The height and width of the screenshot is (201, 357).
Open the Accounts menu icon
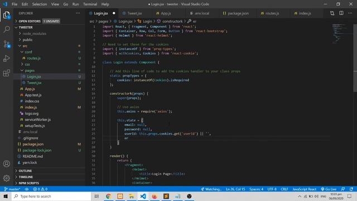point(7,164)
